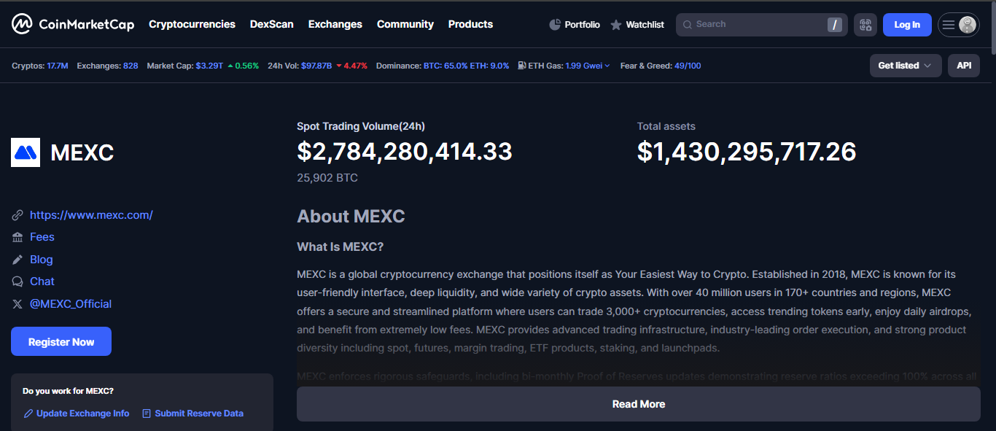The width and height of the screenshot is (996, 431).
Task: Click the Do you work for MEXC? text
Action: click(68, 391)
